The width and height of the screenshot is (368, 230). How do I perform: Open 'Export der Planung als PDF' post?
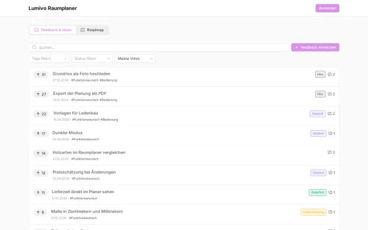click(x=80, y=93)
